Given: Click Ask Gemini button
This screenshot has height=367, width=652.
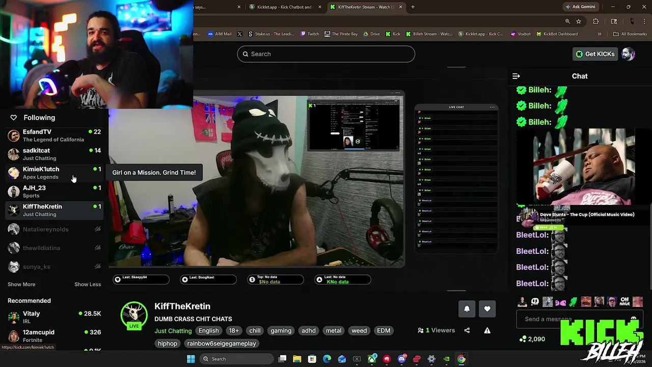Looking at the screenshot, I should [580, 7].
